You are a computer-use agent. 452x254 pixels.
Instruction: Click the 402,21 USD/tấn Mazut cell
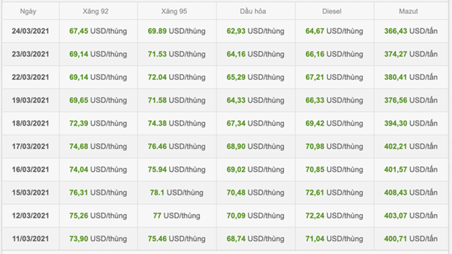coord(411,146)
